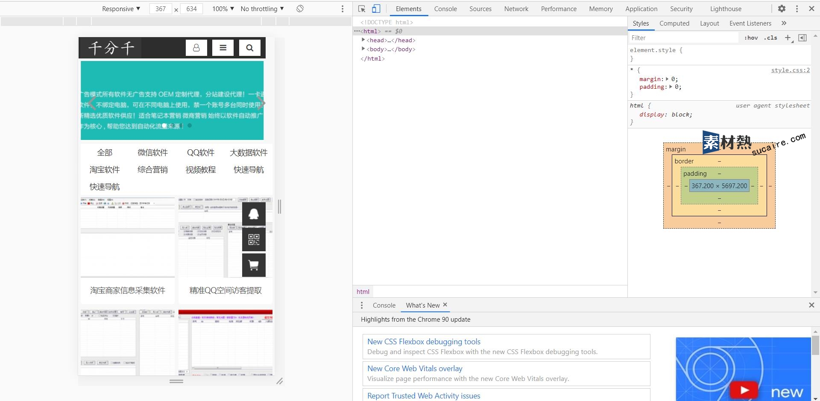The height and width of the screenshot is (401, 820).
Task: Toggle the rotate device orientation icon
Action: (300, 9)
